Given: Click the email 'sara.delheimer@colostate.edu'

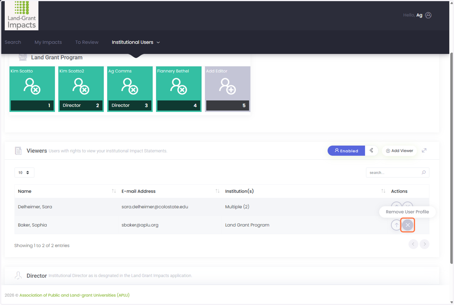Looking at the screenshot, I should tap(155, 207).
